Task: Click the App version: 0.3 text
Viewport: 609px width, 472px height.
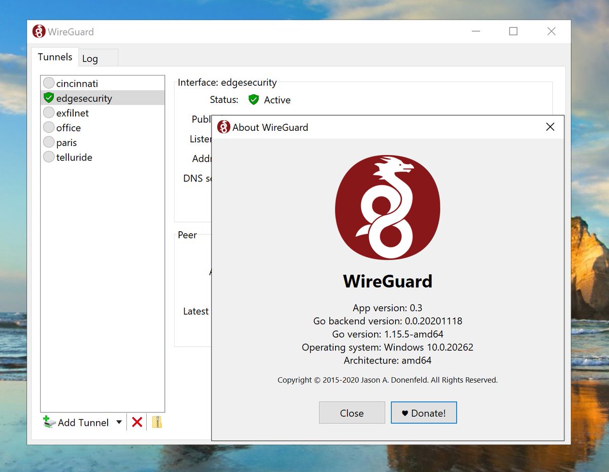Action: [x=388, y=308]
